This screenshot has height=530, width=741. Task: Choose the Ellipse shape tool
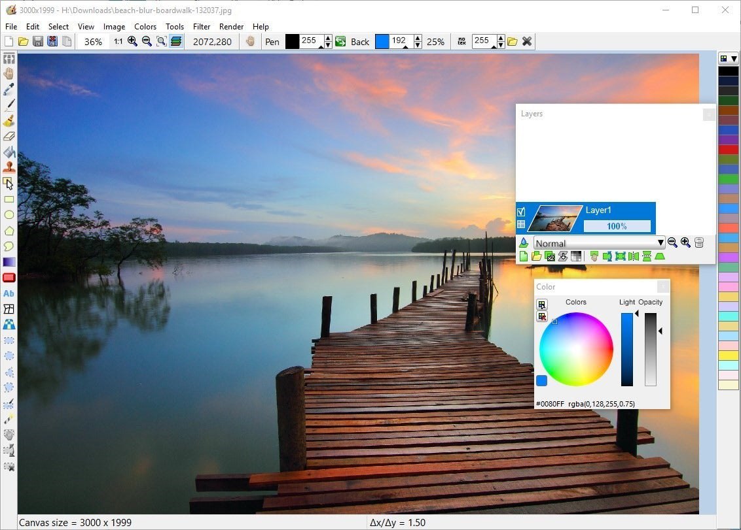click(x=9, y=215)
